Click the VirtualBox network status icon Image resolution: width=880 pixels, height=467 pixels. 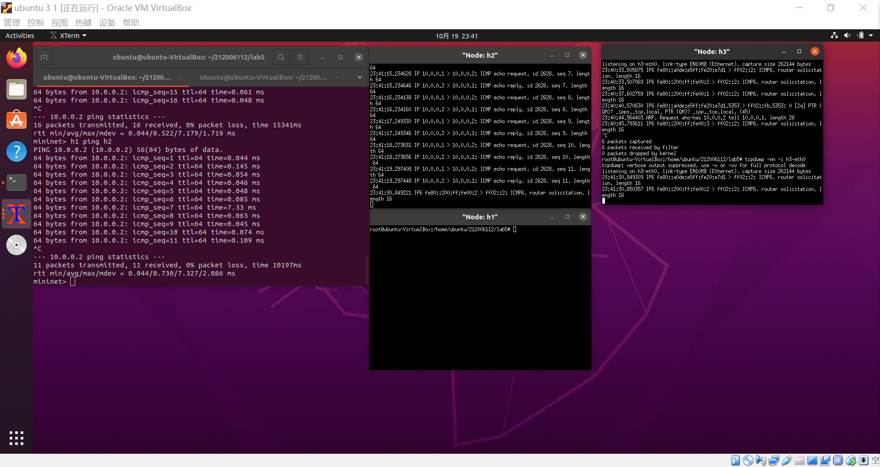774,461
